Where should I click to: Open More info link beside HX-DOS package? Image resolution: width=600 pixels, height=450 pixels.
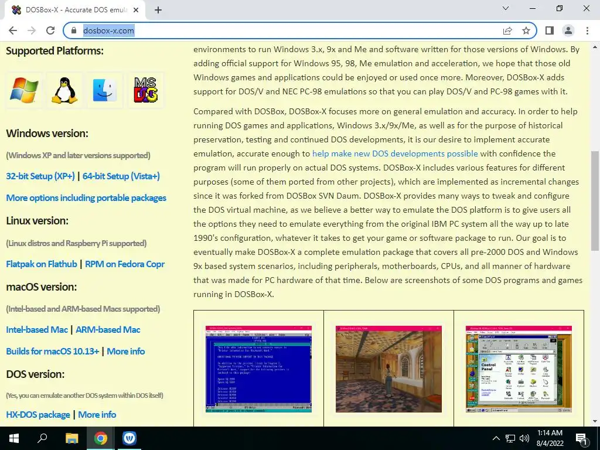tap(97, 414)
